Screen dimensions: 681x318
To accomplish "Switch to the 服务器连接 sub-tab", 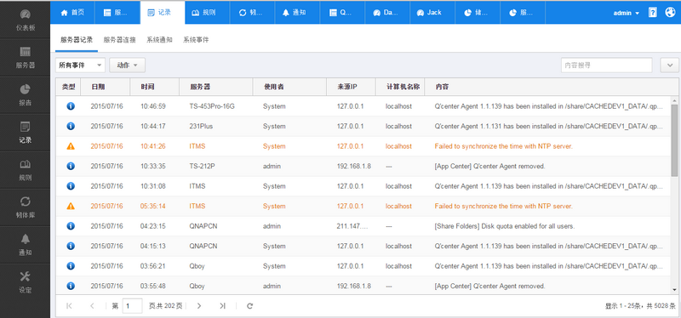I will pos(119,40).
